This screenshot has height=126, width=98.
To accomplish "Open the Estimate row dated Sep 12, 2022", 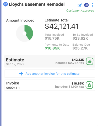I will [x=50, y=61].
